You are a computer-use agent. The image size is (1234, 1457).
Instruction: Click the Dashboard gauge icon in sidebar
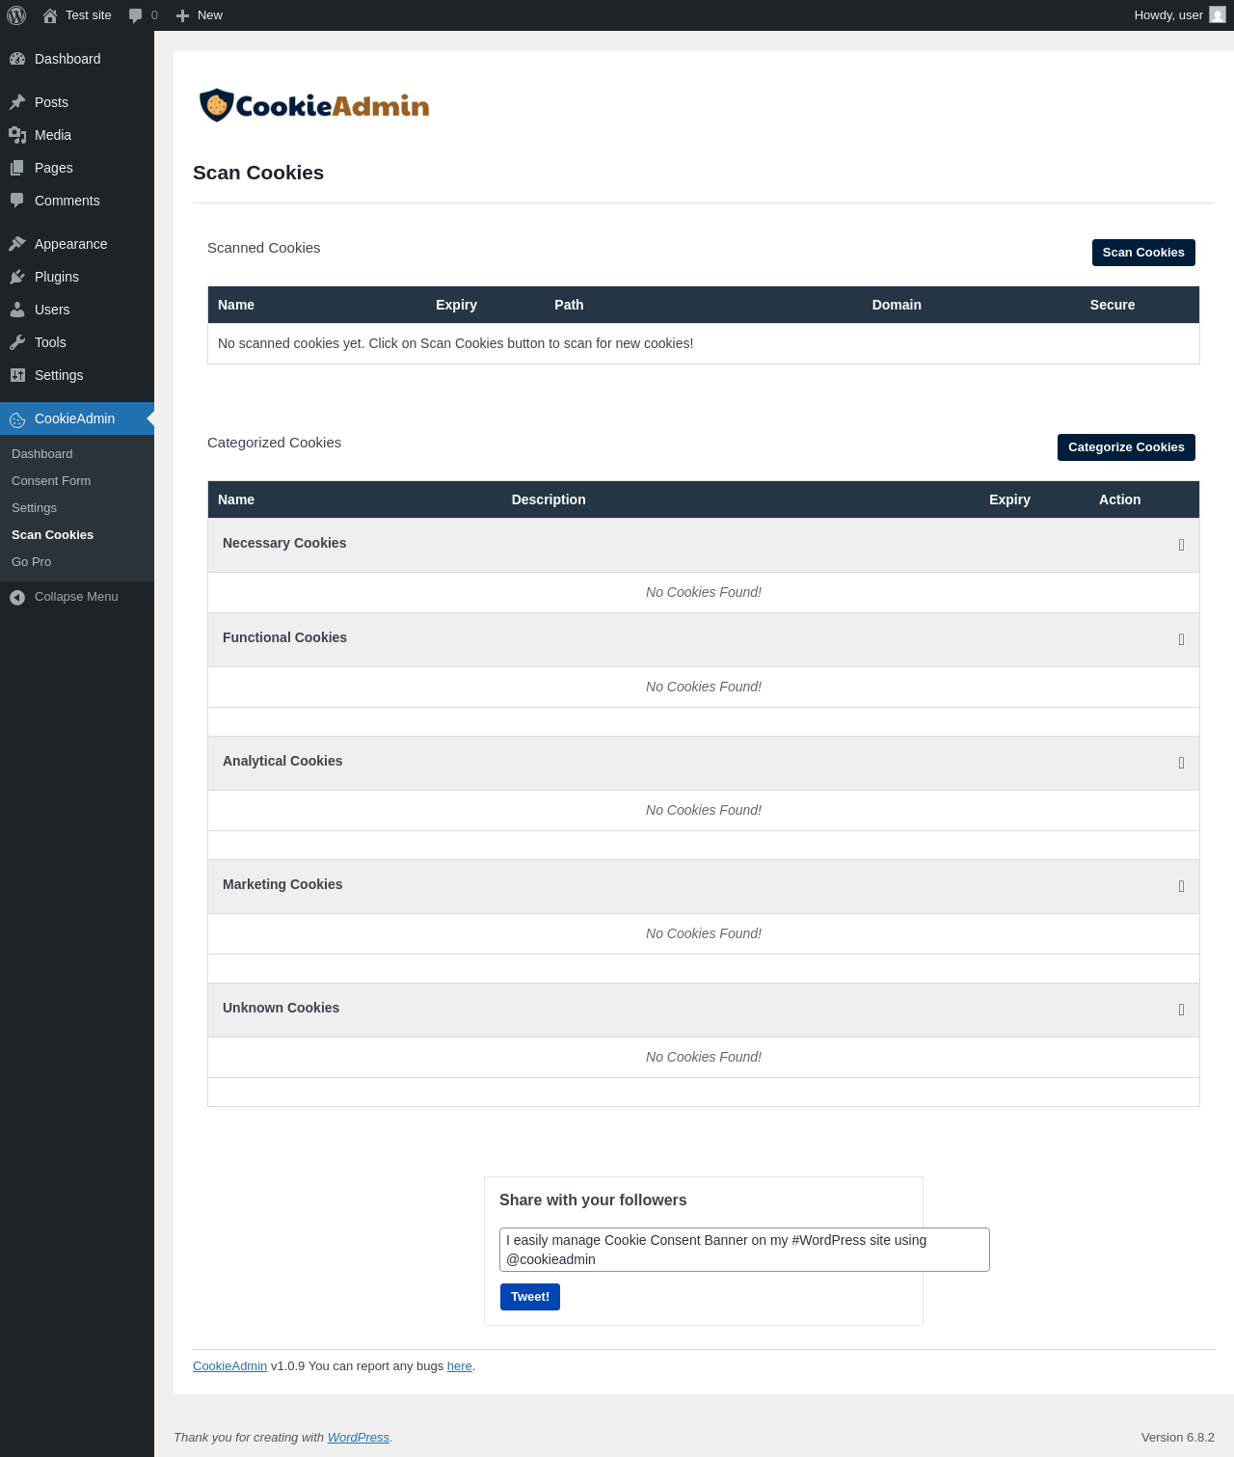[17, 59]
